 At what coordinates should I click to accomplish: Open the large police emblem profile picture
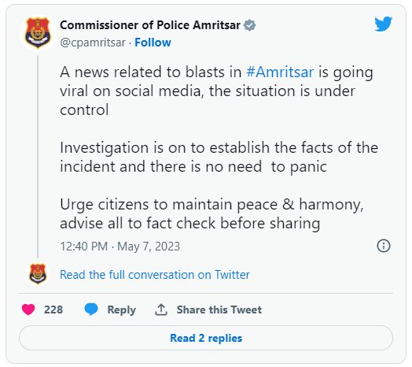pos(38,33)
